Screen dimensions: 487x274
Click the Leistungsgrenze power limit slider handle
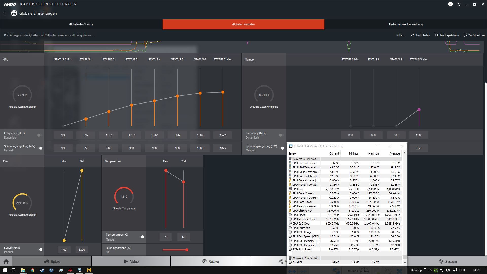click(x=187, y=250)
